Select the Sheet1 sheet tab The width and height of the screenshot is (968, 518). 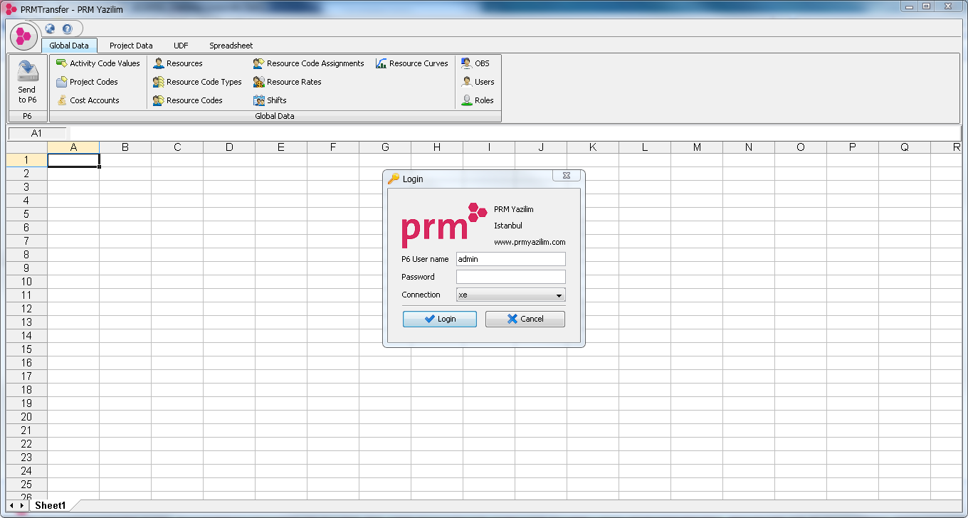[x=51, y=505]
